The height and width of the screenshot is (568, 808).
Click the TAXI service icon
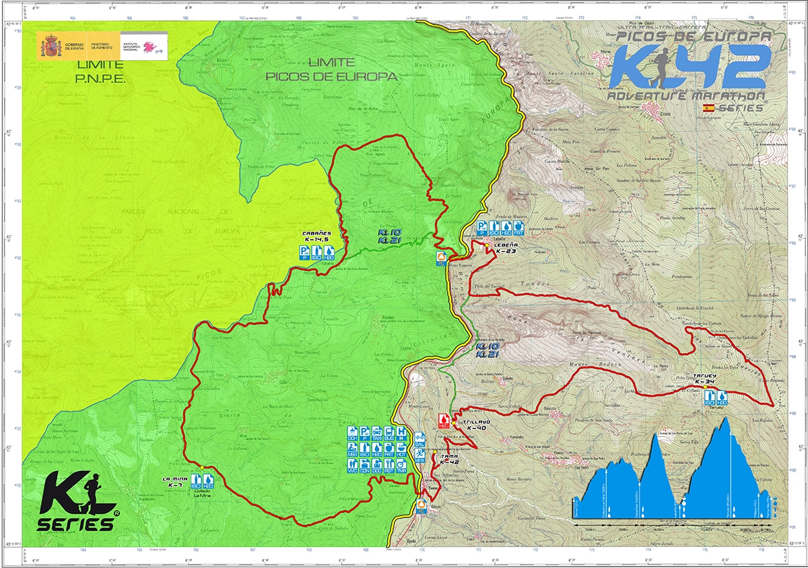377,432
